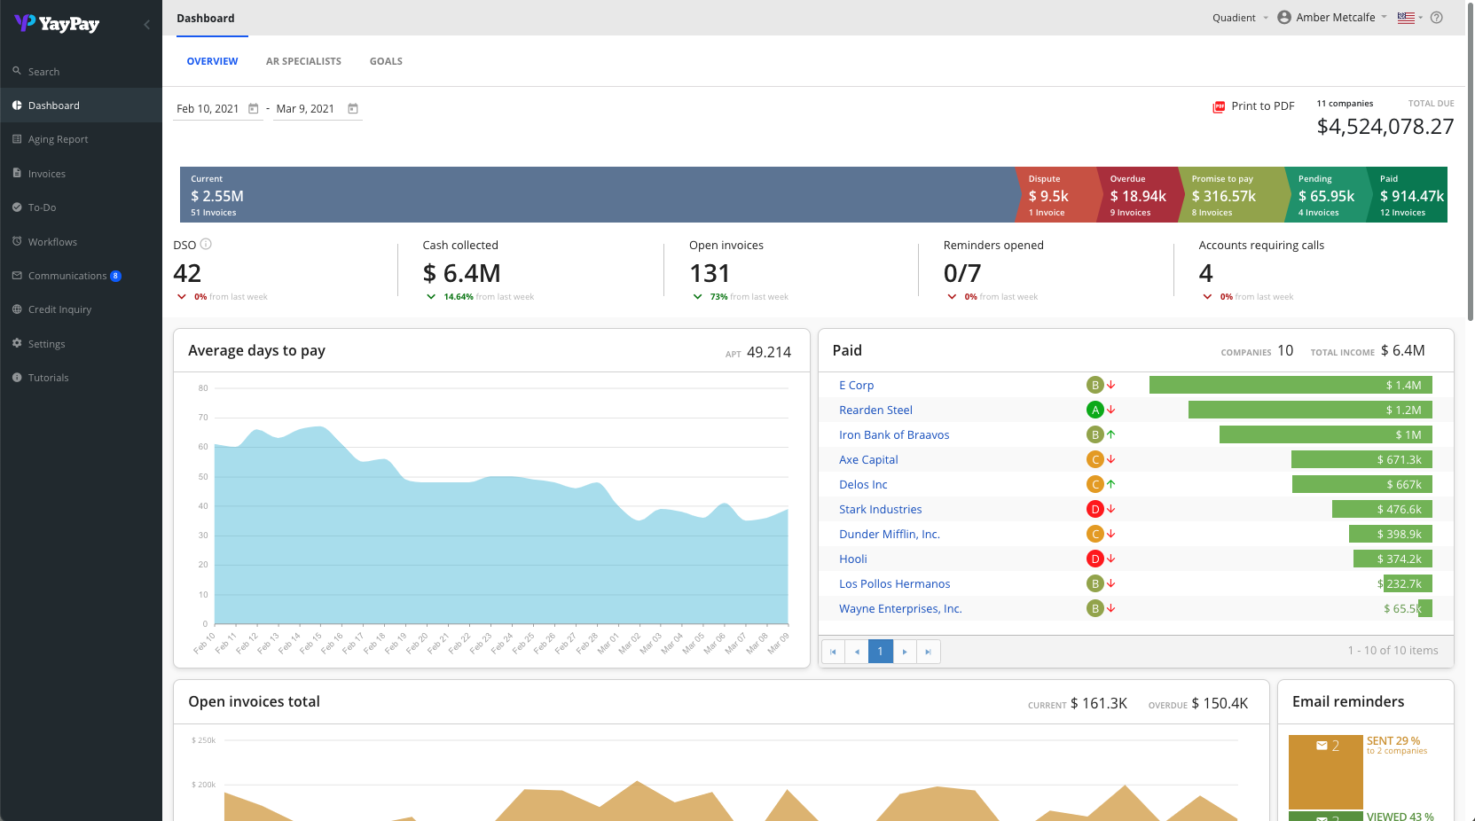Open the Aging Report section
The image size is (1475, 821).
tap(58, 139)
